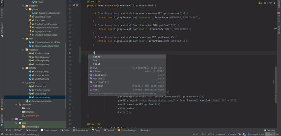Viewport: 281px width, 136px height.
Task: Open the Event Log panel
Action: (269, 130)
